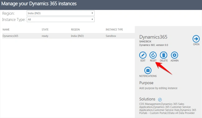The width and height of the screenshot is (202, 118).
Task: Click the RESET label text
Action: point(153,60)
